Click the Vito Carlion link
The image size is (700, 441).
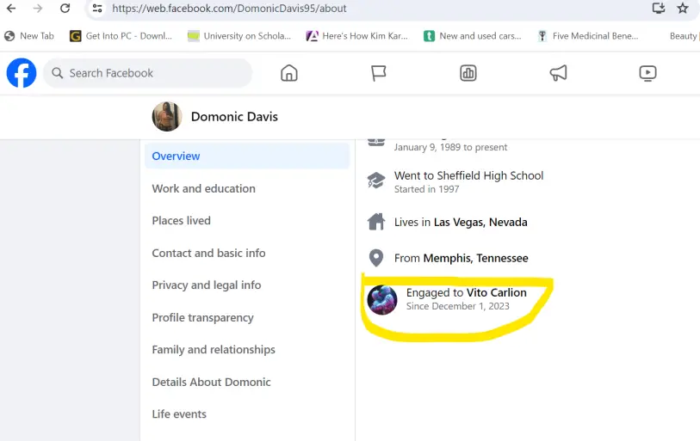coord(496,293)
